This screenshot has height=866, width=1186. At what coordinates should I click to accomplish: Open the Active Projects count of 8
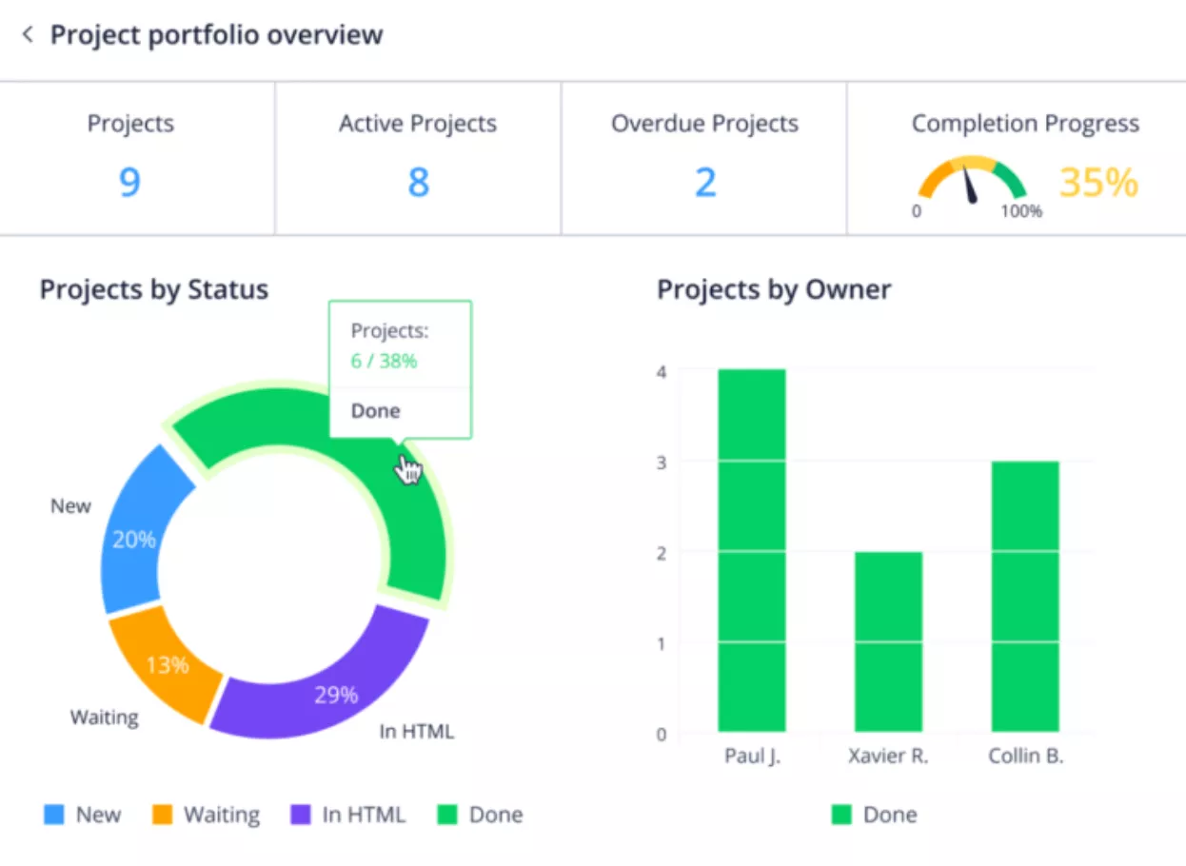pyautogui.click(x=418, y=181)
